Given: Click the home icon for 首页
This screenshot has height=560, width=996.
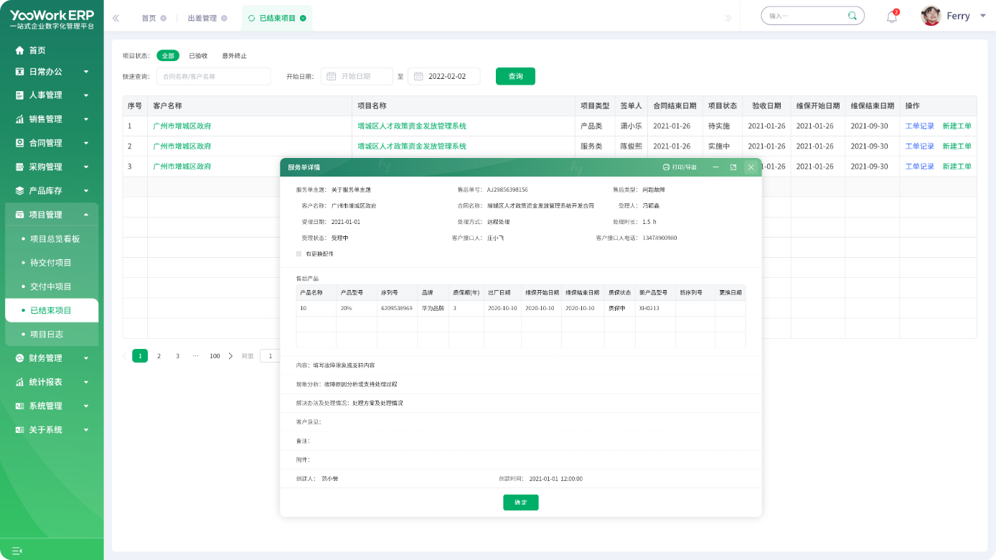Looking at the screenshot, I should tap(20, 50).
